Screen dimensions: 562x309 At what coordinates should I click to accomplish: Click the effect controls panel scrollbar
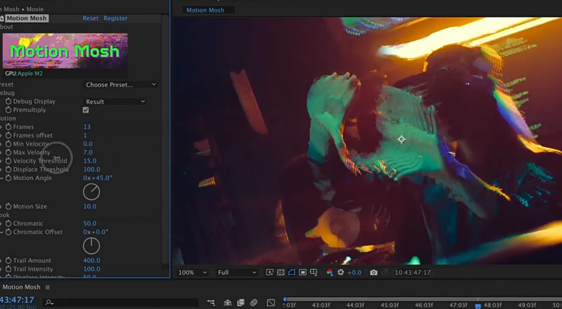coord(165,139)
